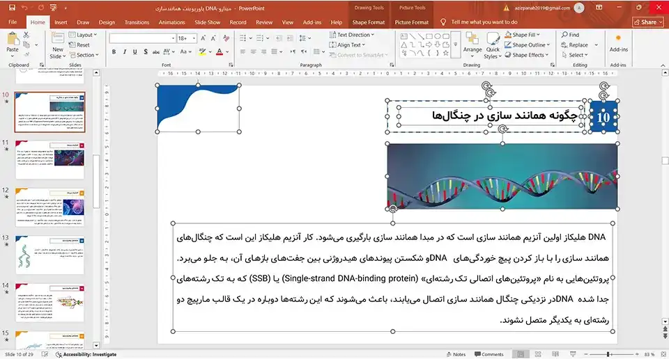Expand the Section dropdown
The height and width of the screenshot is (359, 669).
(x=84, y=55)
